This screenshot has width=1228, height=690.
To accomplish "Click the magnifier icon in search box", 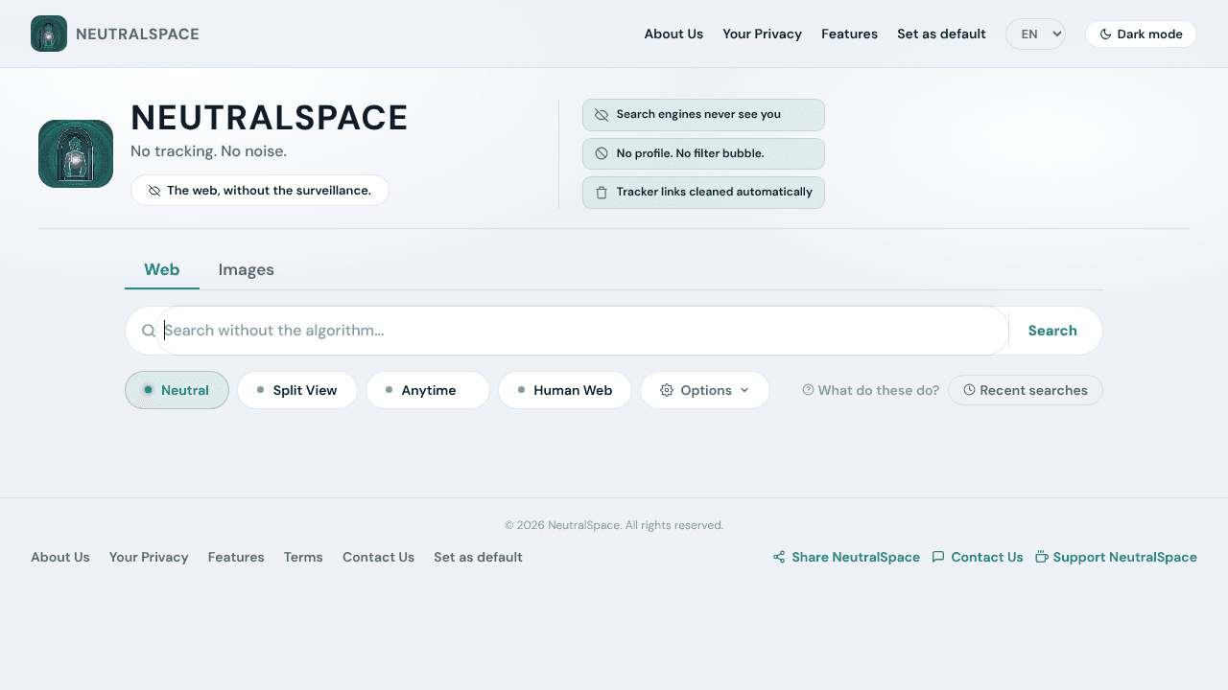I will 149,331.
